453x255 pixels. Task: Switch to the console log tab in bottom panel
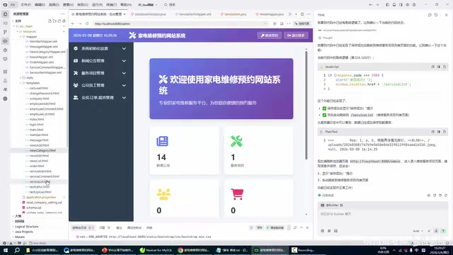coord(83,228)
